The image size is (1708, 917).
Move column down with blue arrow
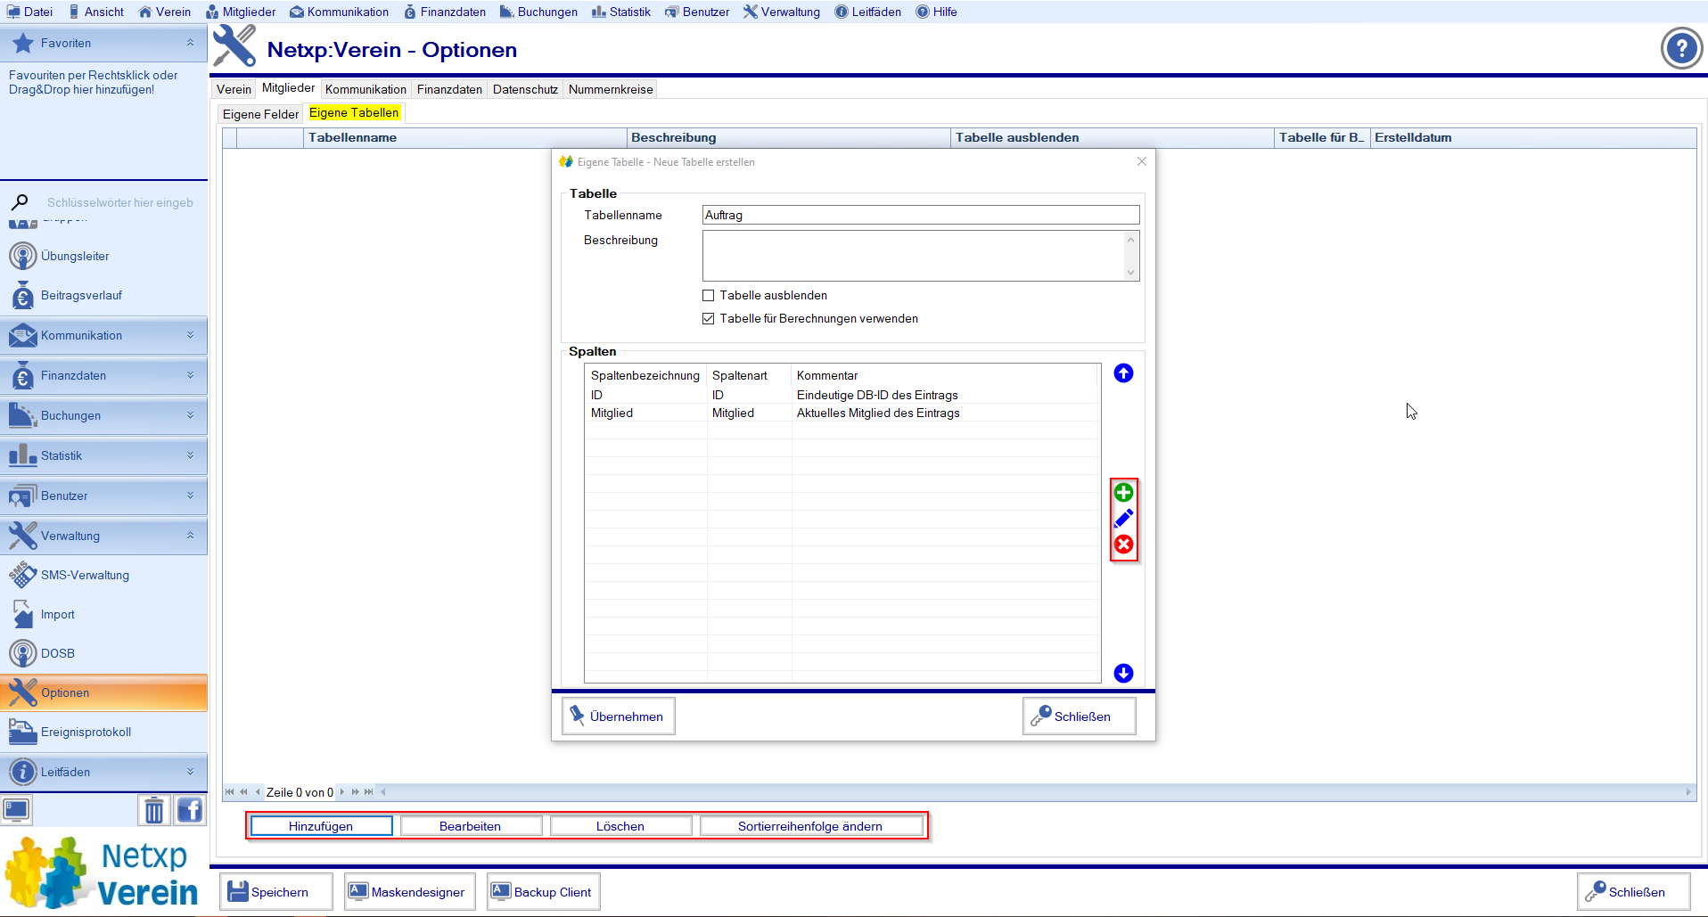click(x=1123, y=673)
